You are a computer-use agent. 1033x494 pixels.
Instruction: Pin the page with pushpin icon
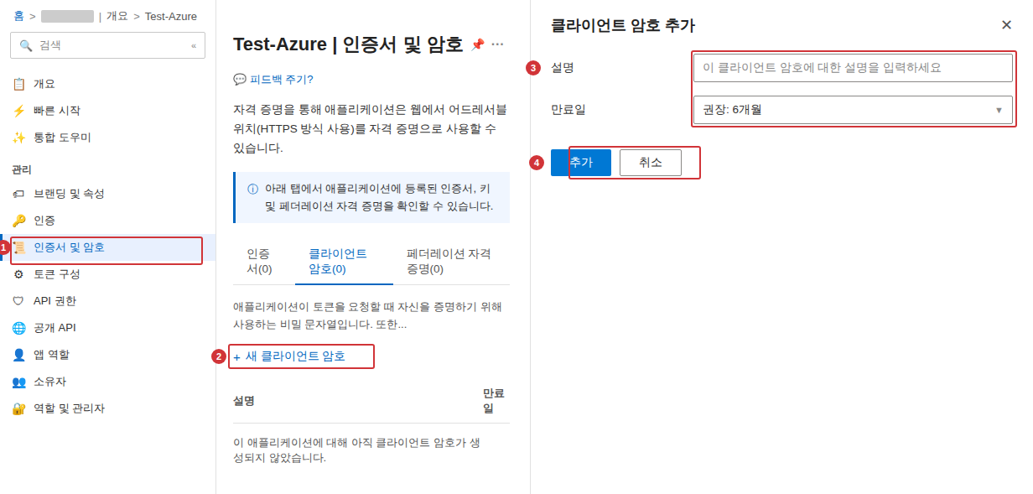[x=477, y=44]
